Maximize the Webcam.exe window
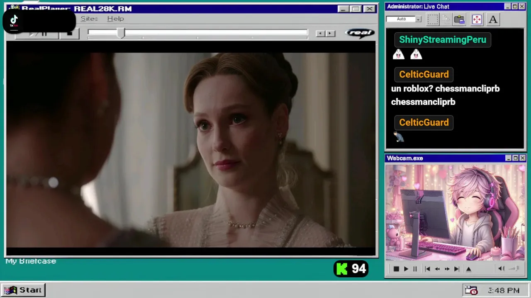The image size is (531, 298). point(516,158)
